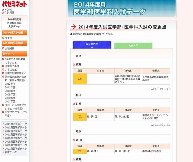This screenshot has width=193, height=162.
Task: Open 医師国家試験合格者数 link
Action: tap(15, 79)
